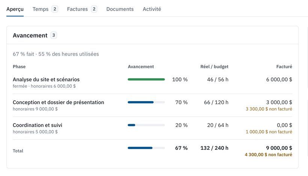Viewport: 308px width, 176px height.
Task: Open the Activité tab
Action: 152,9
